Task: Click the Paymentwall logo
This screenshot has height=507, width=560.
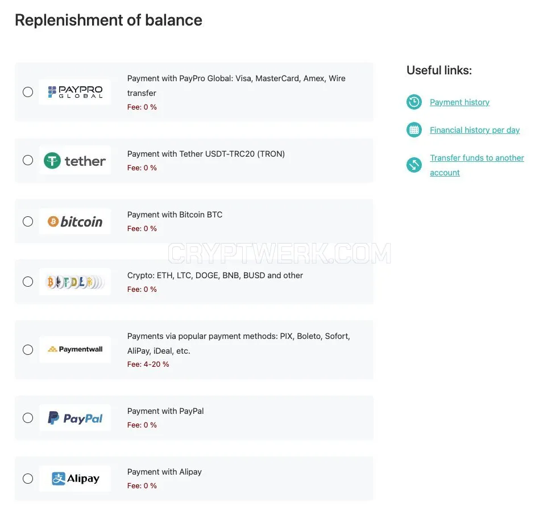Action: click(x=75, y=349)
